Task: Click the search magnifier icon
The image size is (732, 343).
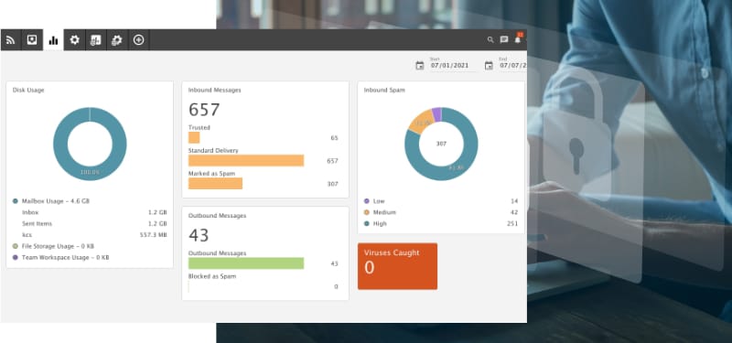Action: point(490,39)
